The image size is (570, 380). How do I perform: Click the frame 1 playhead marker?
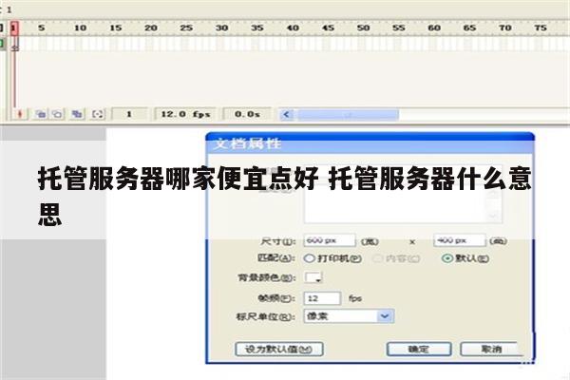pyautogui.click(x=14, y=28)
